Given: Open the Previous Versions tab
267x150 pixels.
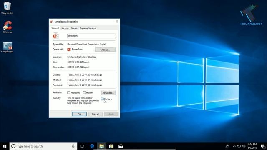Looking at the screenshot, I should 88,28.
